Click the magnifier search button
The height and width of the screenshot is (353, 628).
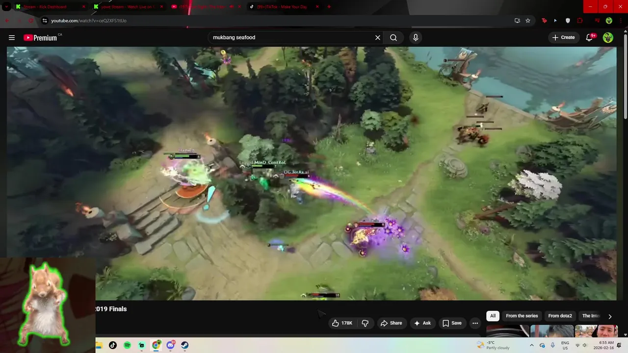click(393, 38)
